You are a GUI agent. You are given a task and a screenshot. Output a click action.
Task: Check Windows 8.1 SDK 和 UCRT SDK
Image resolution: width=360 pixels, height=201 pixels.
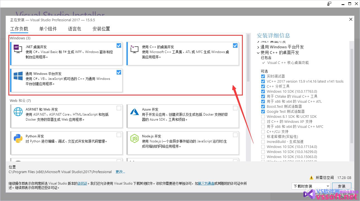coord(263,116)
